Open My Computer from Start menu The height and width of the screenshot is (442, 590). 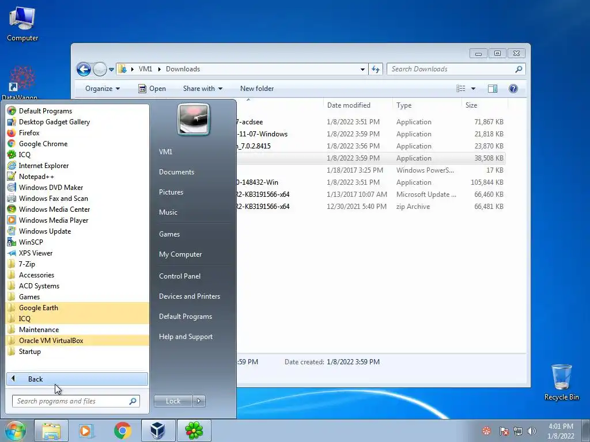click(x=180, y=254)
